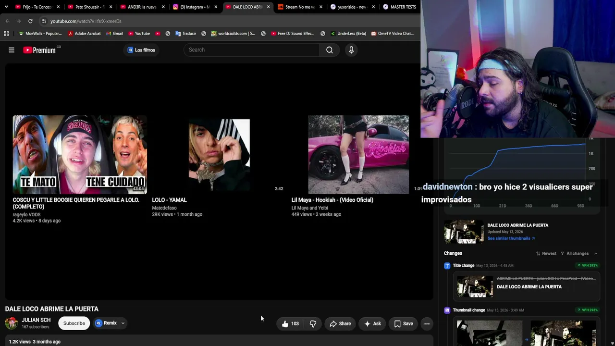Reload the page in Chrome
The width and height of the screenshot is (615, 346).
pos(30,21)
